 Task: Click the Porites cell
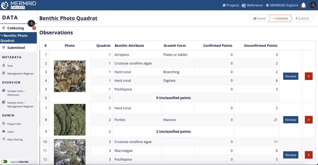tap(137, 120)
